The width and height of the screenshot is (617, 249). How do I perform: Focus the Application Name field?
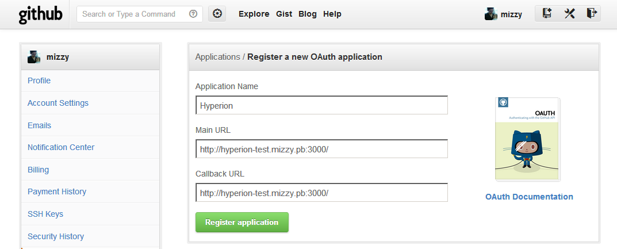click(321, 105)
